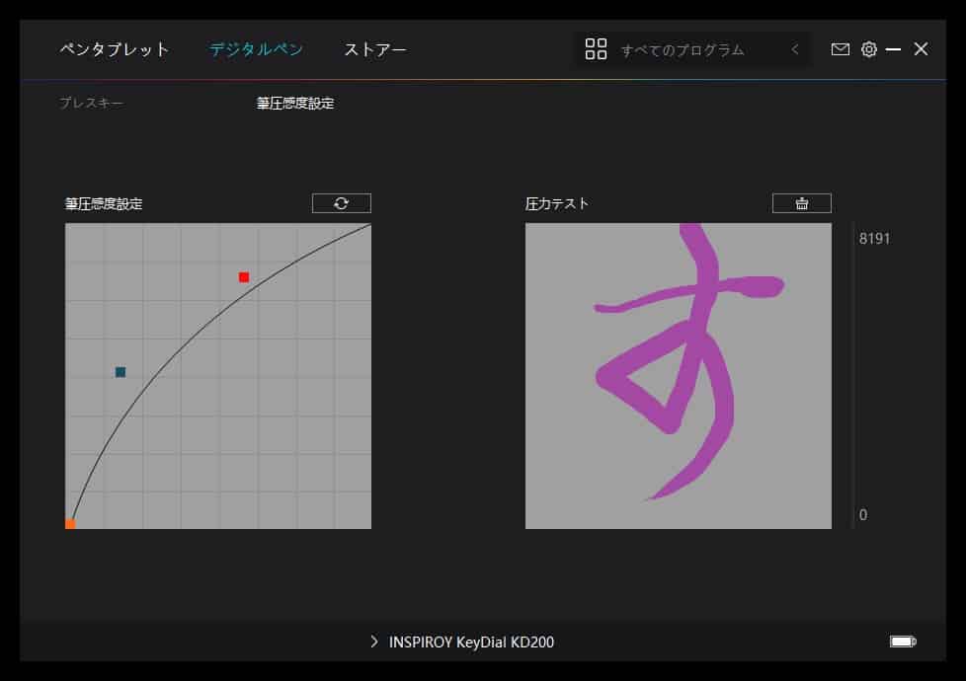Expand device list chevron beside INSPIROY
The height and width of the screenshot is (681, 966).
[x=374, y=642]
